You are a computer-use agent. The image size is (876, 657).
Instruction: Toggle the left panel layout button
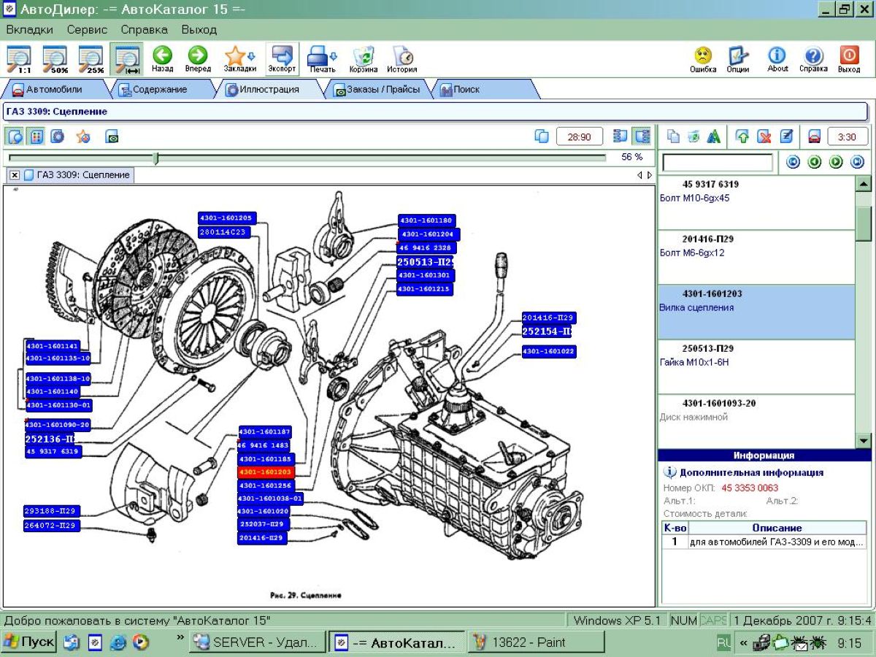point(620,137)
